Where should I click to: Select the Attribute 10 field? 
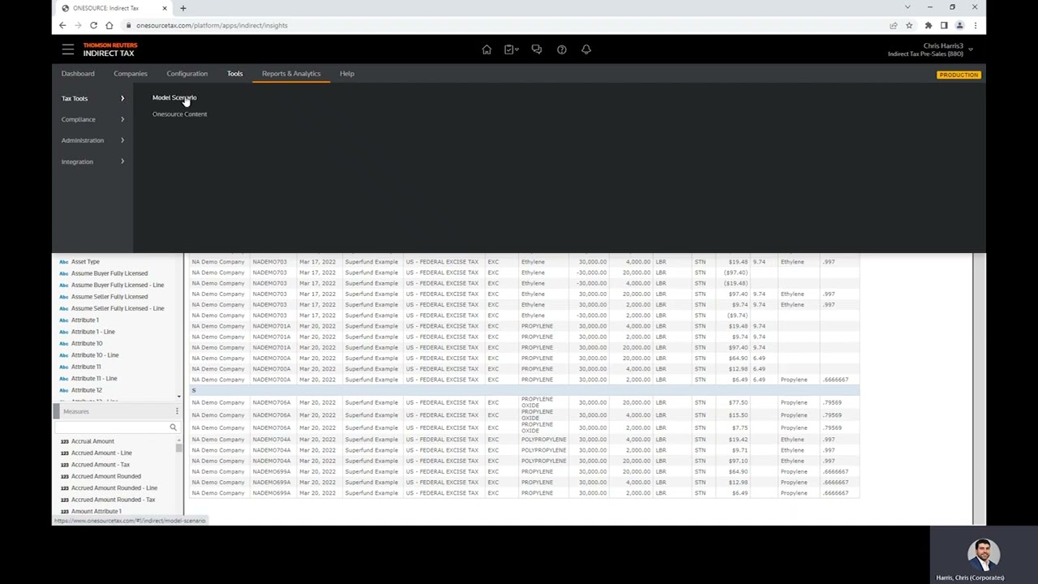click(x=87, y=343)
